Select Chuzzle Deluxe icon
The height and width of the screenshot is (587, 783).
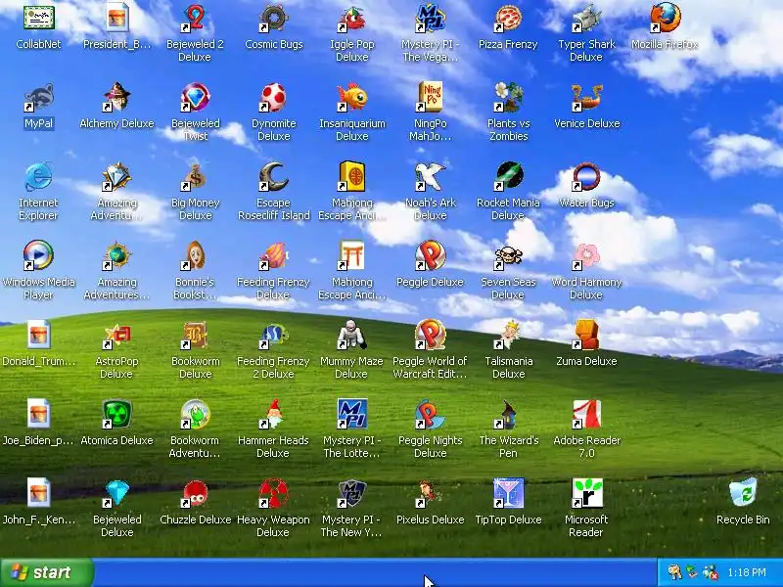pos(195,493)
